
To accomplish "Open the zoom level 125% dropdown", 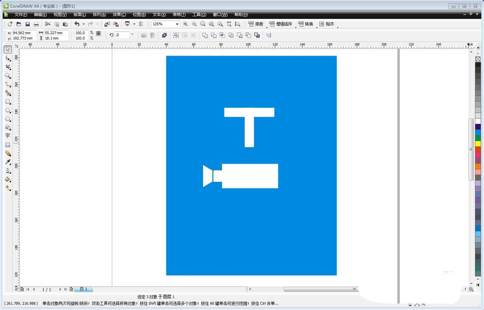I will 177,24.
